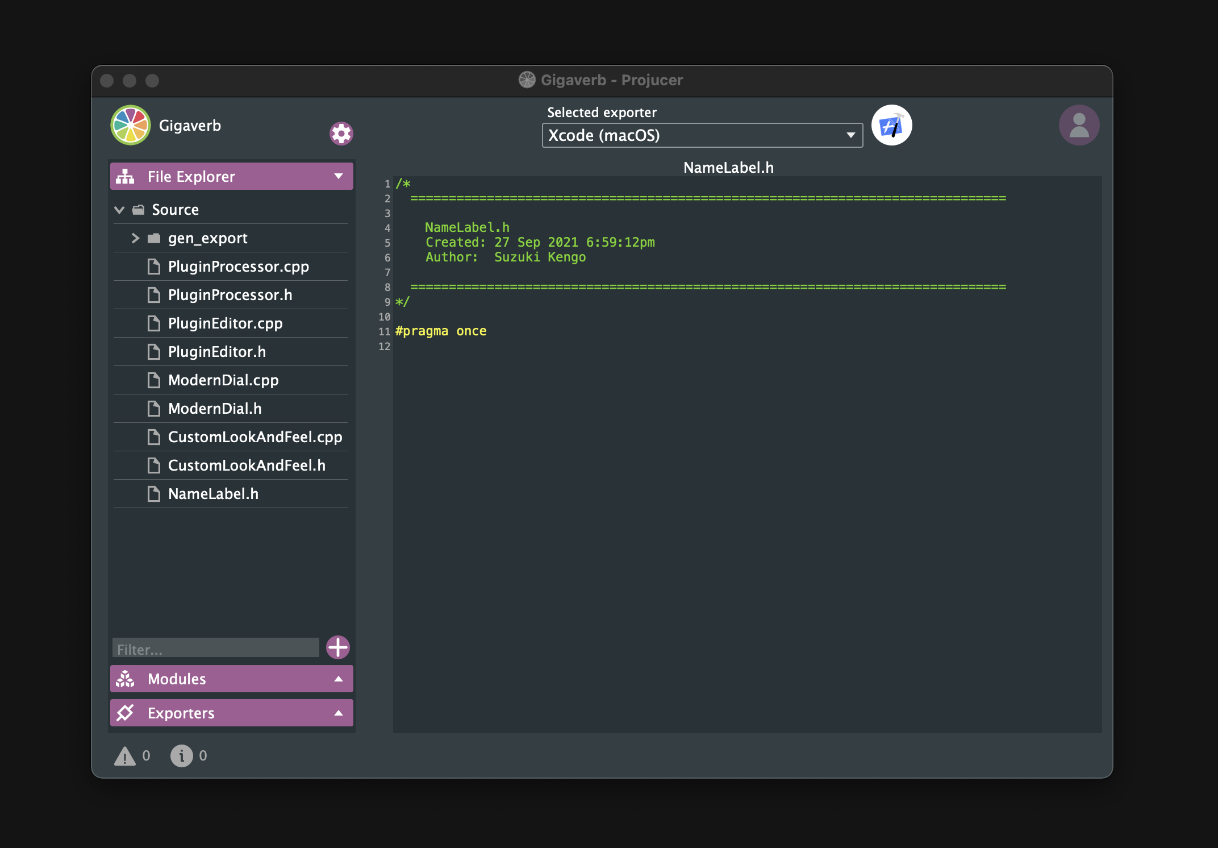
Task: Switch to the Modules panel header
Action: click(232, 679)
